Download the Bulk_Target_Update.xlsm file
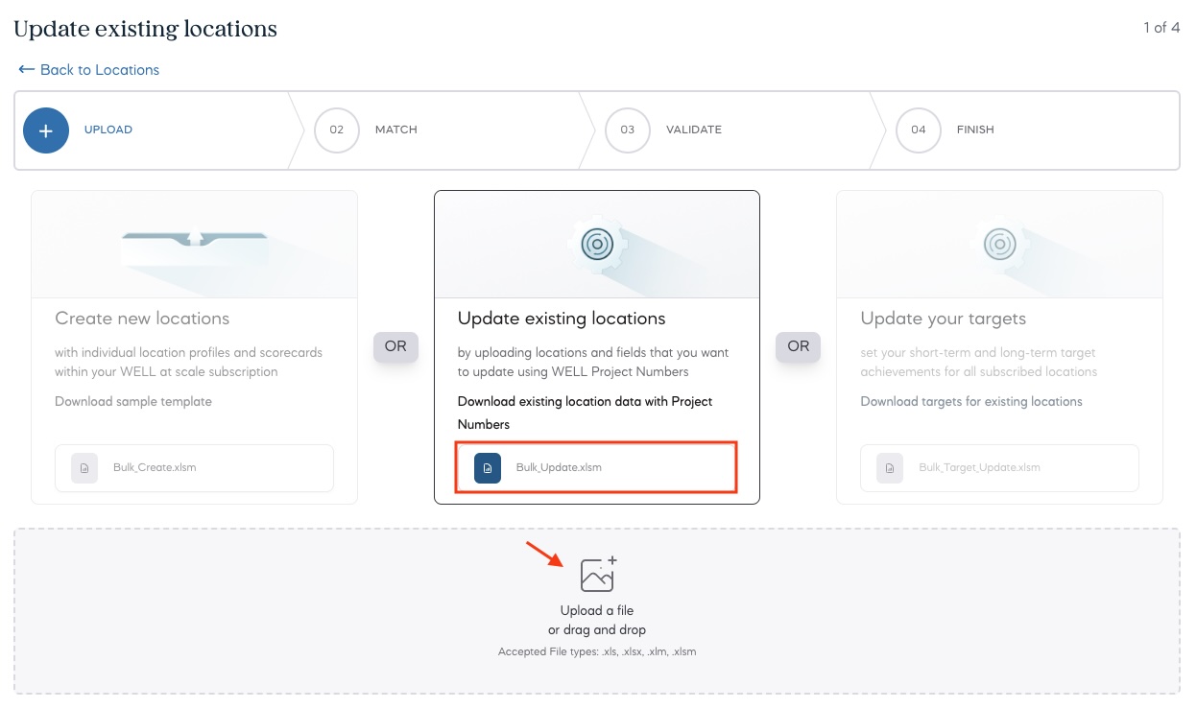The height and width of the screenshot is (709, 1197). [x=979, y=467]
